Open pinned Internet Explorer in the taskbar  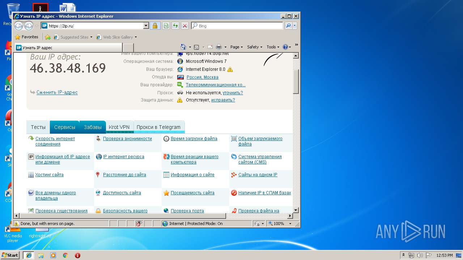(29, 255)
